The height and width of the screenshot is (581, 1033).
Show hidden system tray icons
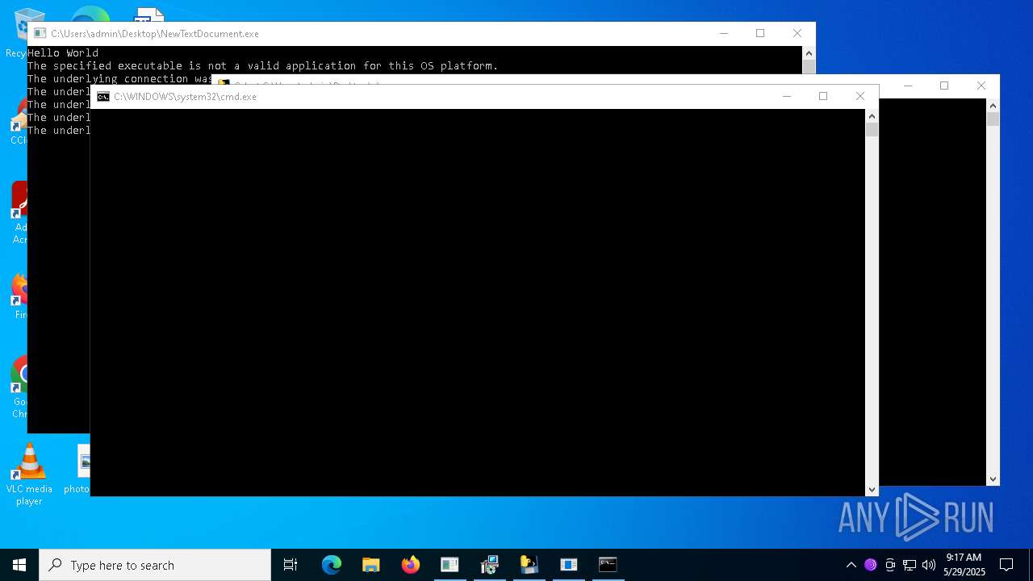click(x=851, y=565)
